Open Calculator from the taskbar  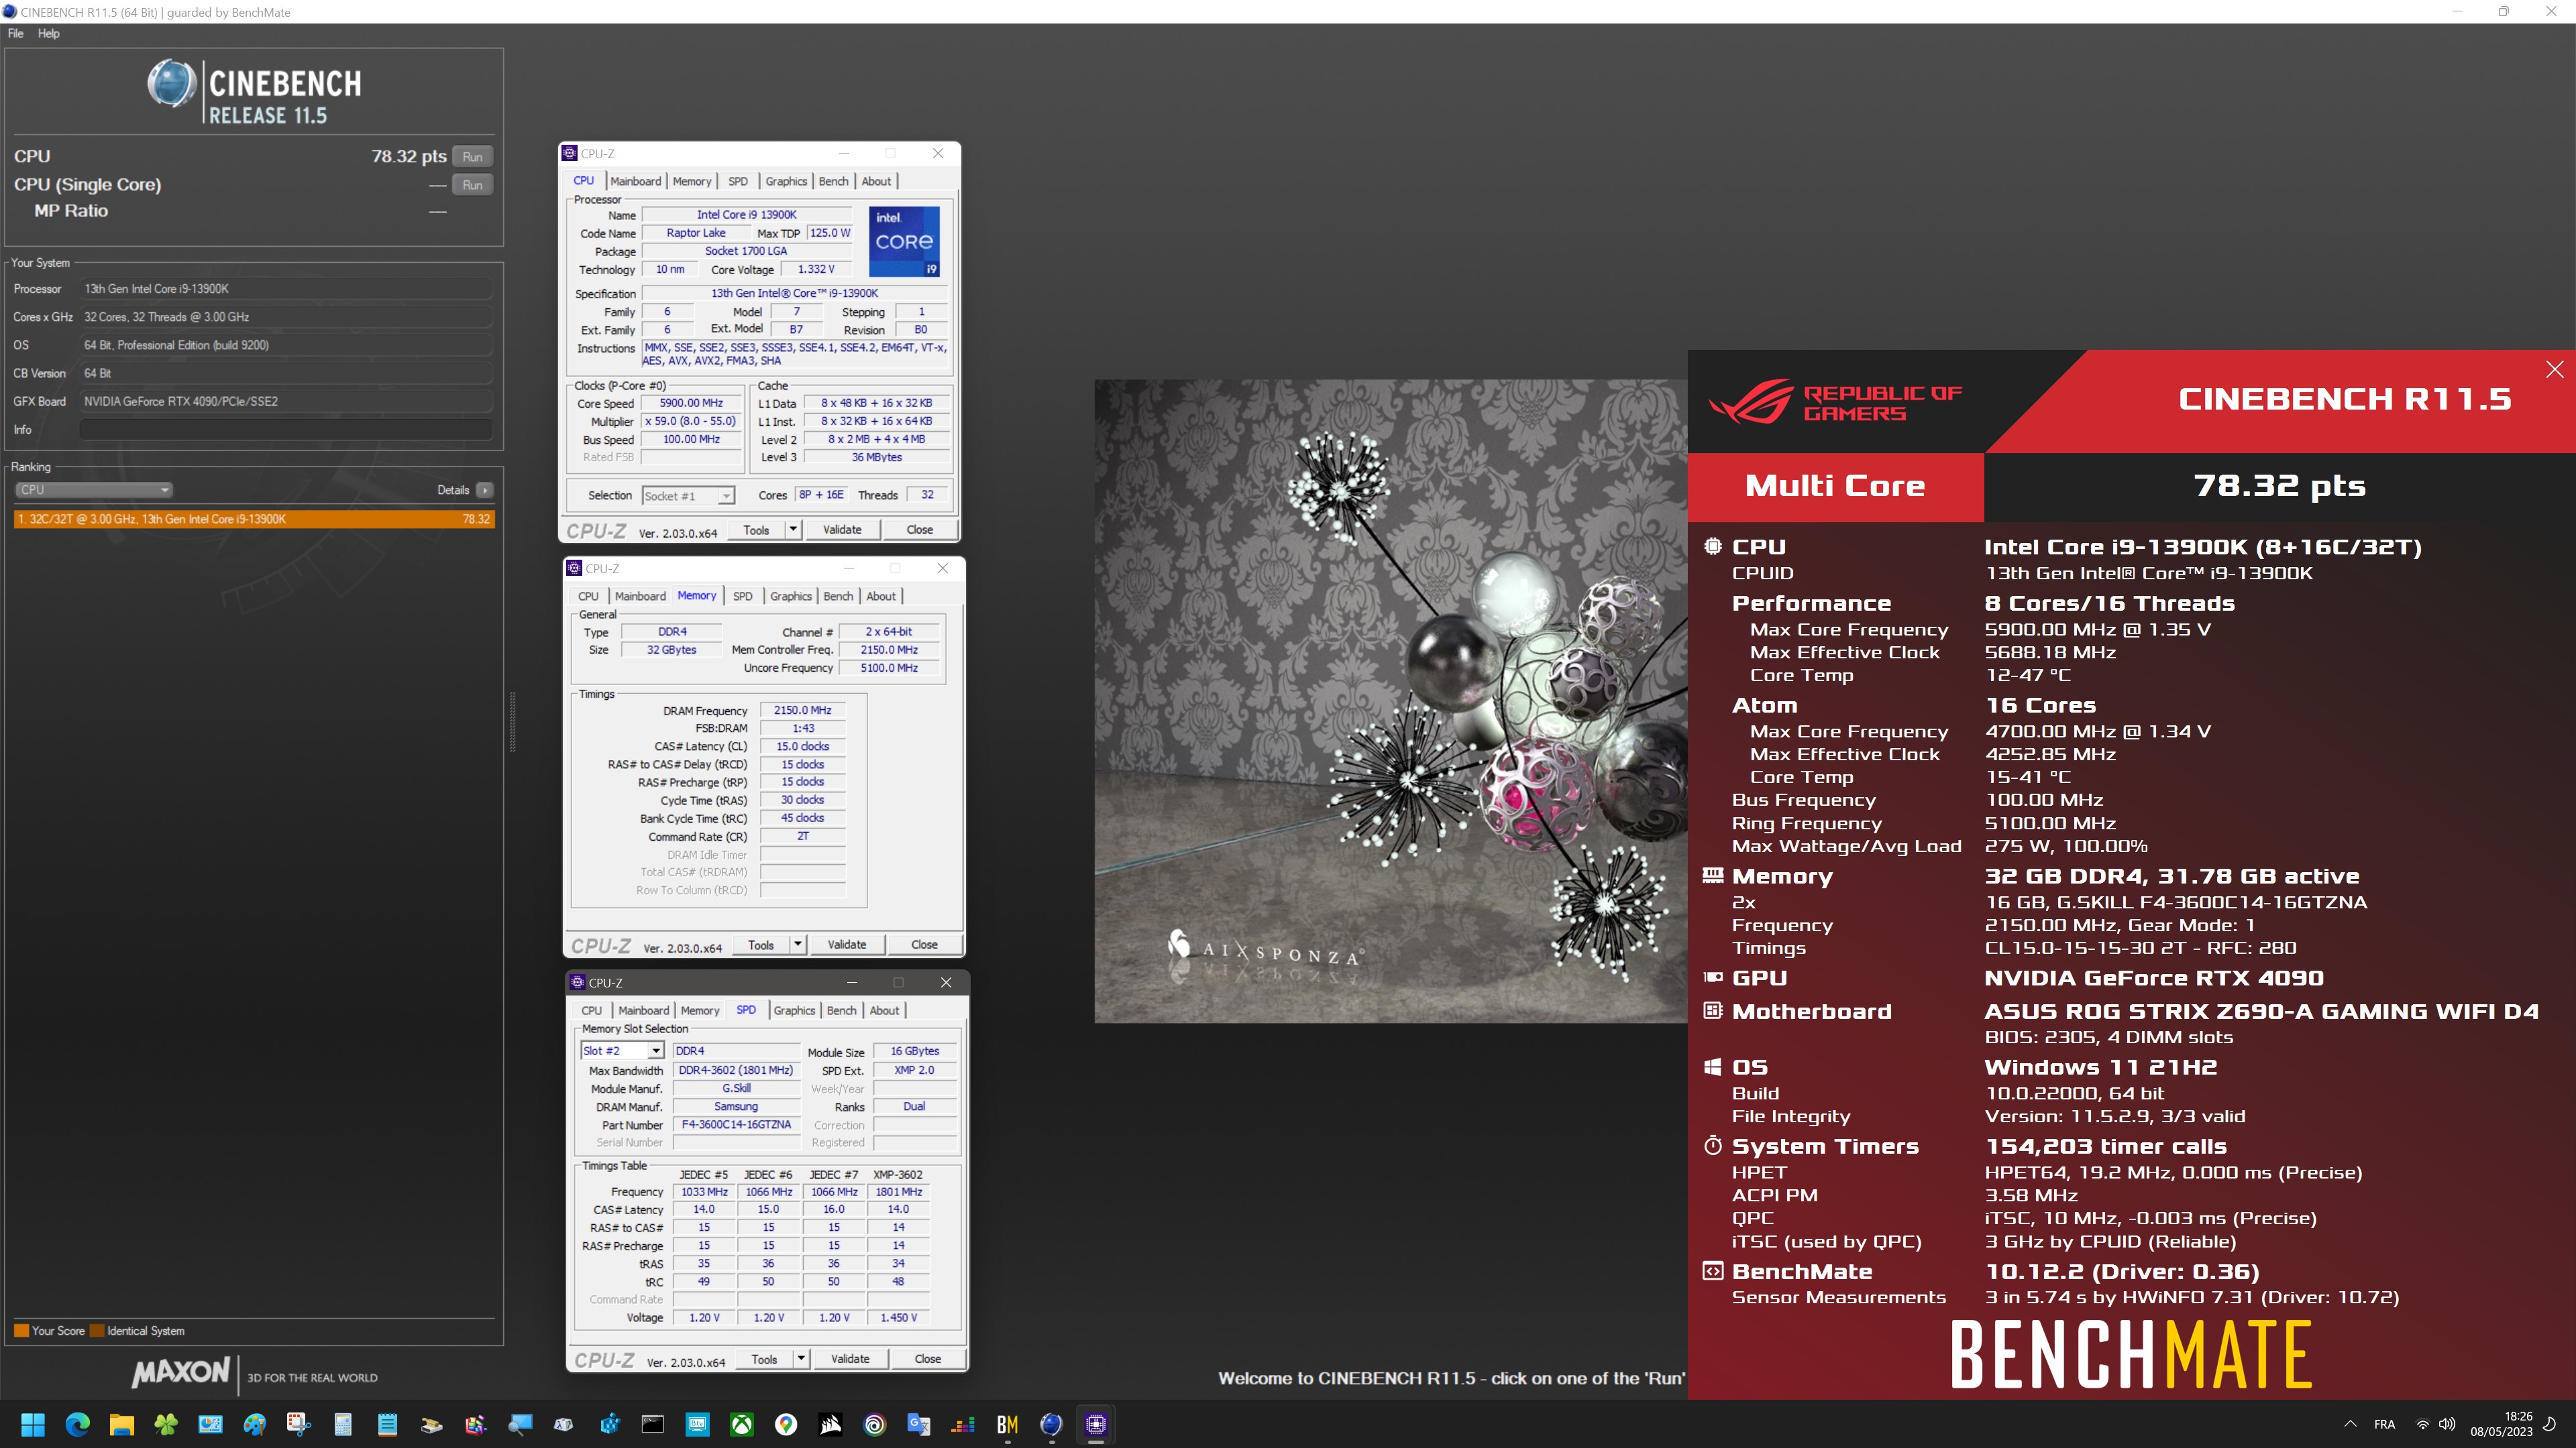point(343,1424)
